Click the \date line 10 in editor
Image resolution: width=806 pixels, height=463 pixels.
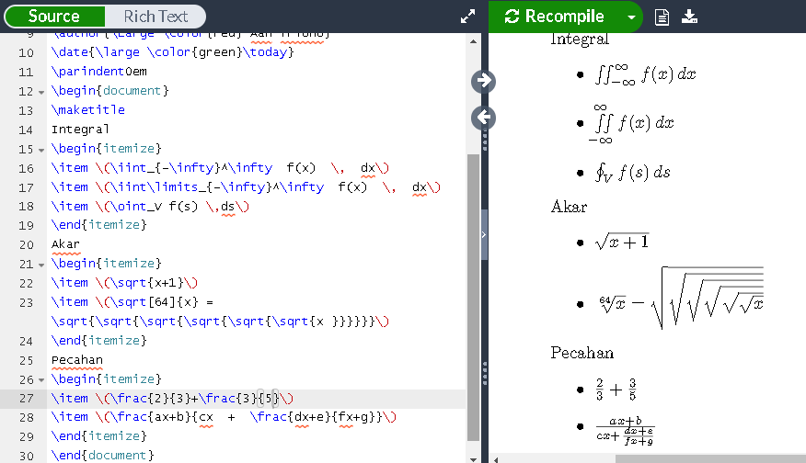[172, 52]
